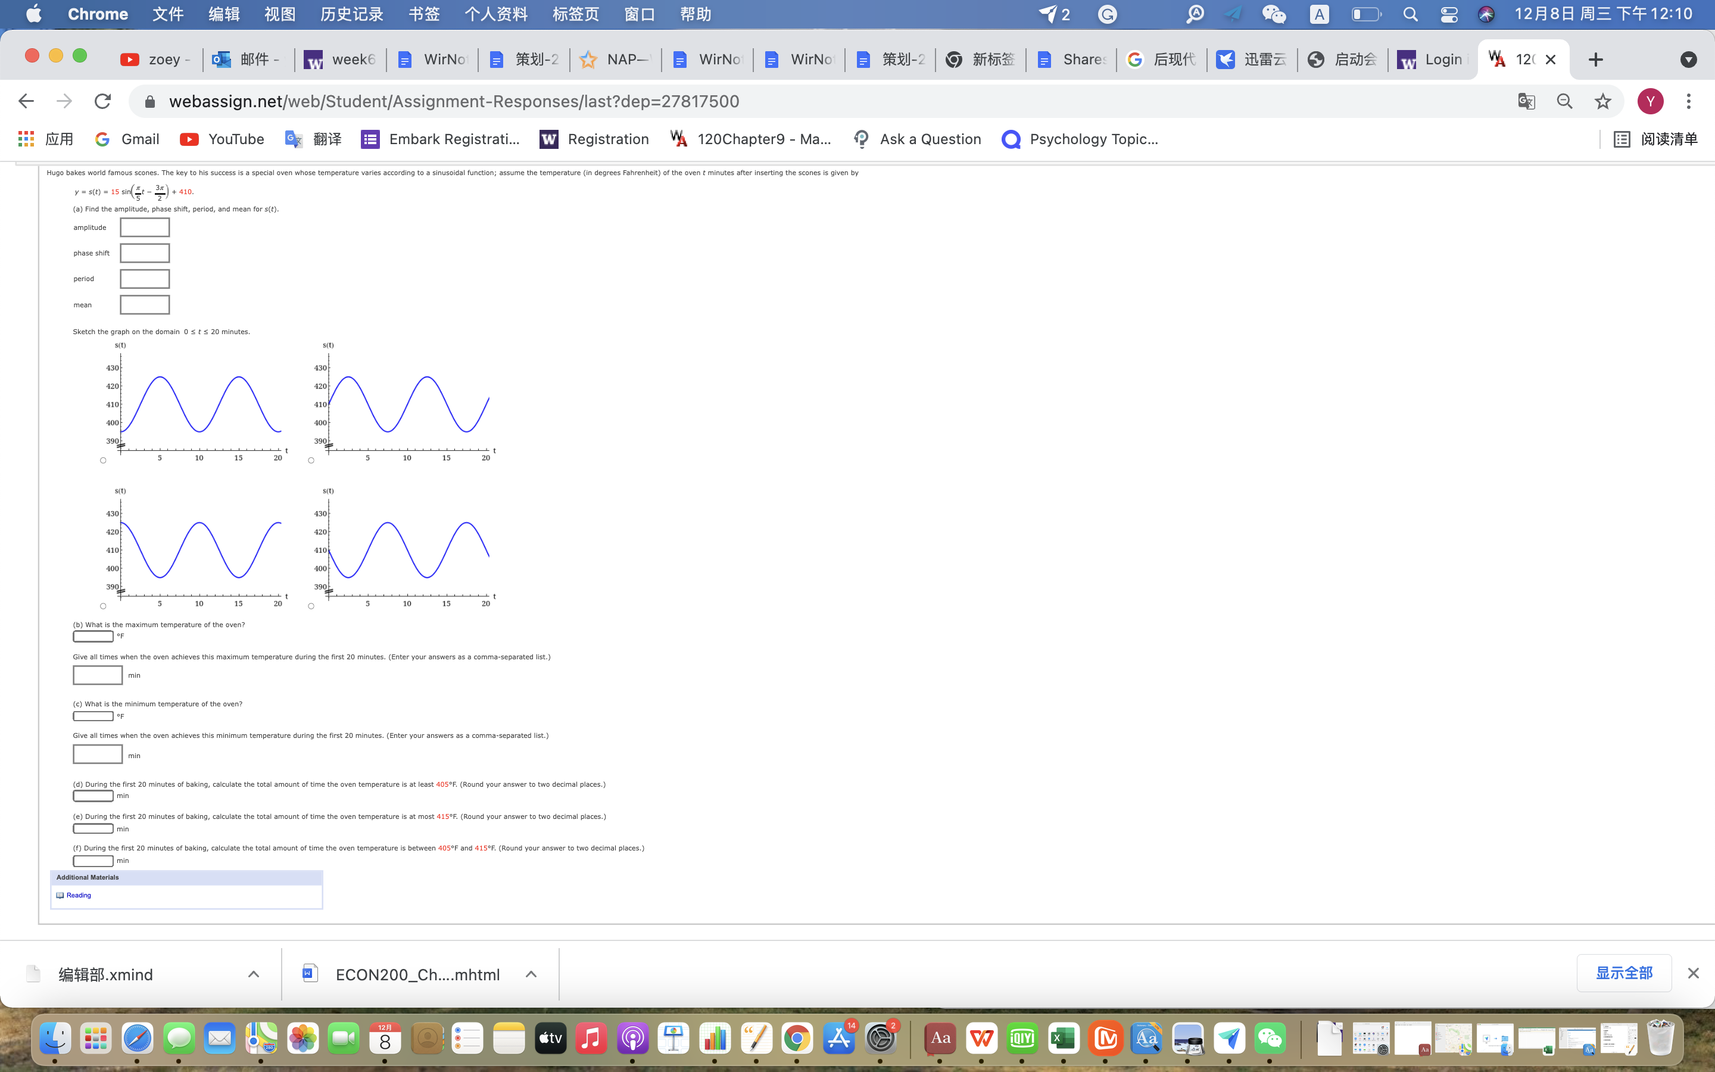Screen dimensions: 1715x1072
Task: Select the bottom-right graph radio button
Action: 311,606
